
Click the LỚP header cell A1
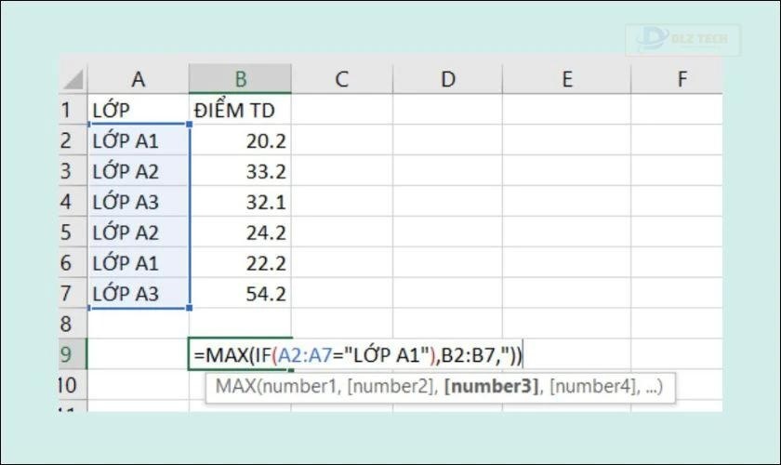(x=138, y=111)
